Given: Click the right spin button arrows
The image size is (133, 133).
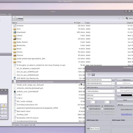Looking at the screenshot, I should [x=110, y=102].
